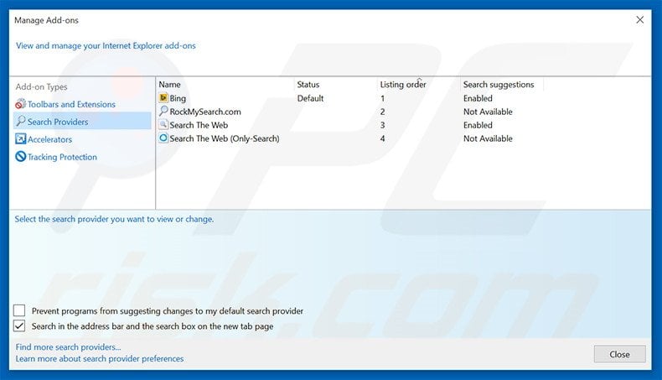Select Search Providers add-on type
Image resolution: width=662 pixels, height=380 pixels.
pos(58,122)
